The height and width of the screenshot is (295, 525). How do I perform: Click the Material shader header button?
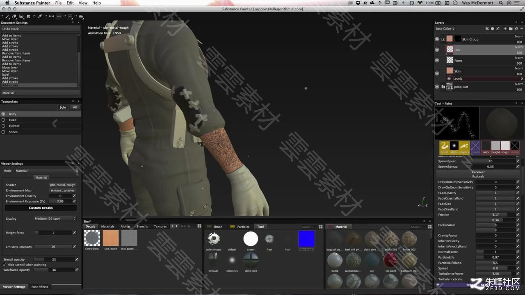point(41,177)
